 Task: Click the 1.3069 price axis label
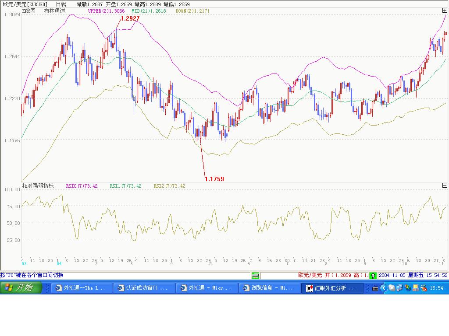point(12,14)
